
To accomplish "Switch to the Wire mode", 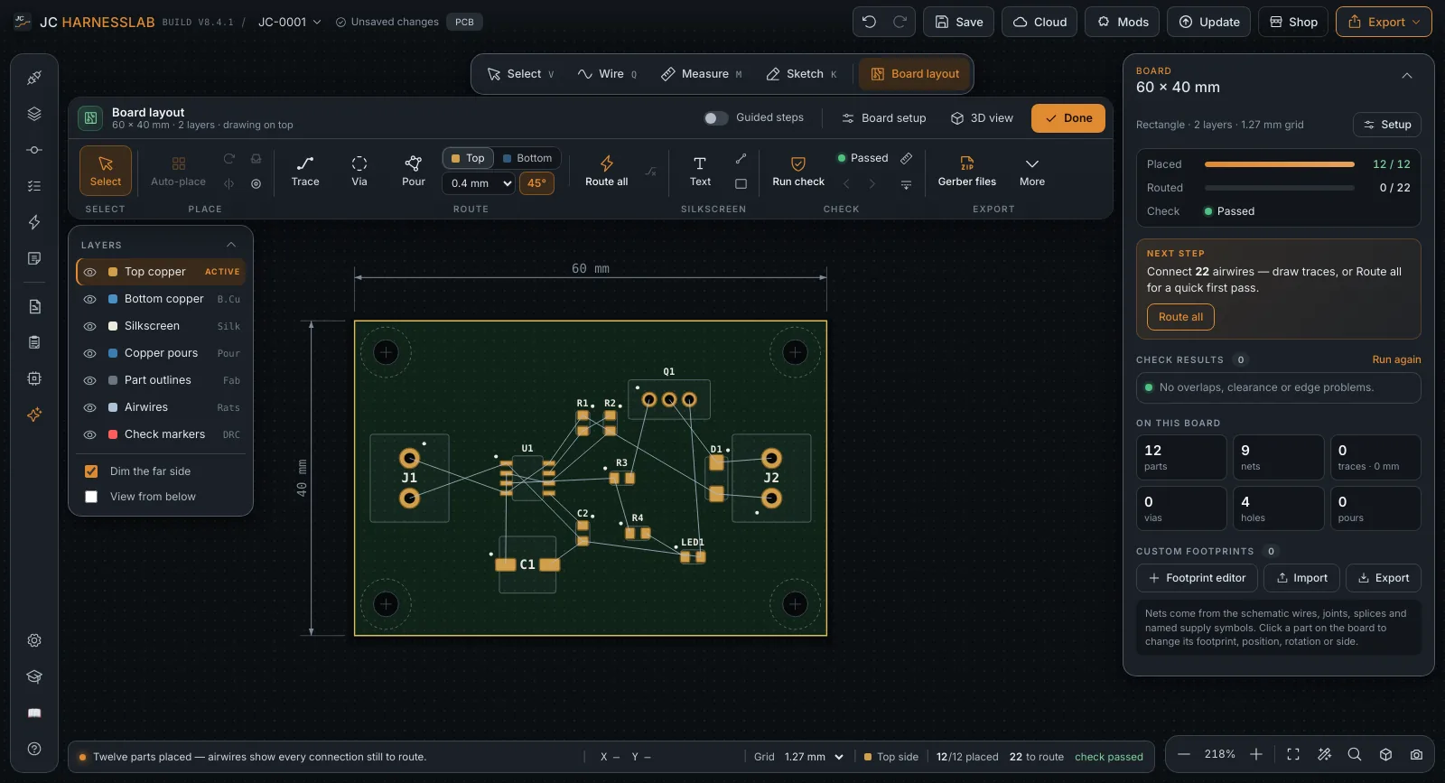I will pos(607,74).
